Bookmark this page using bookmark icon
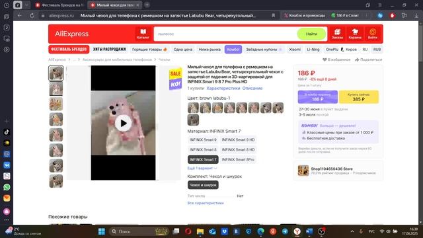 point(273,16)
